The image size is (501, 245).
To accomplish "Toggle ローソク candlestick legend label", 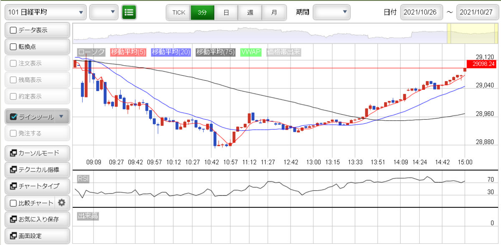I will (x=91, y=52).
